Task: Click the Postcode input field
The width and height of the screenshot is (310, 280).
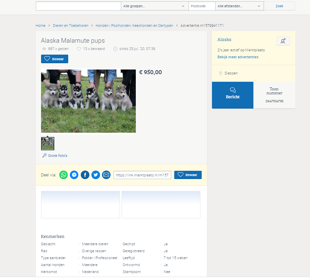Action: coord(202,6)
